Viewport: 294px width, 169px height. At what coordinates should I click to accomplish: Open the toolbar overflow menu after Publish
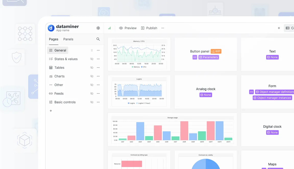[163, 28]
